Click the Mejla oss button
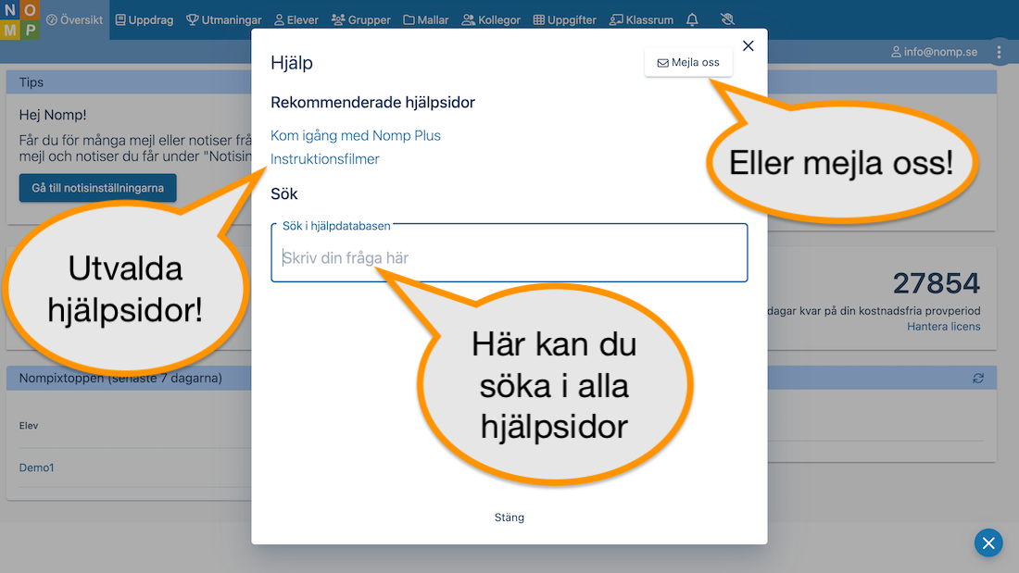This screenshot has height=573, width=1019. pos(688,62)
